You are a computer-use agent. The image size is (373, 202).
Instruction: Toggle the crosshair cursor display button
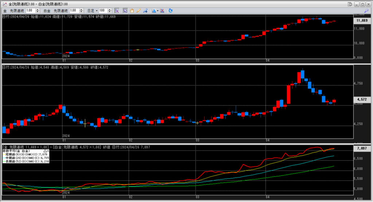[x=117, y=11]
